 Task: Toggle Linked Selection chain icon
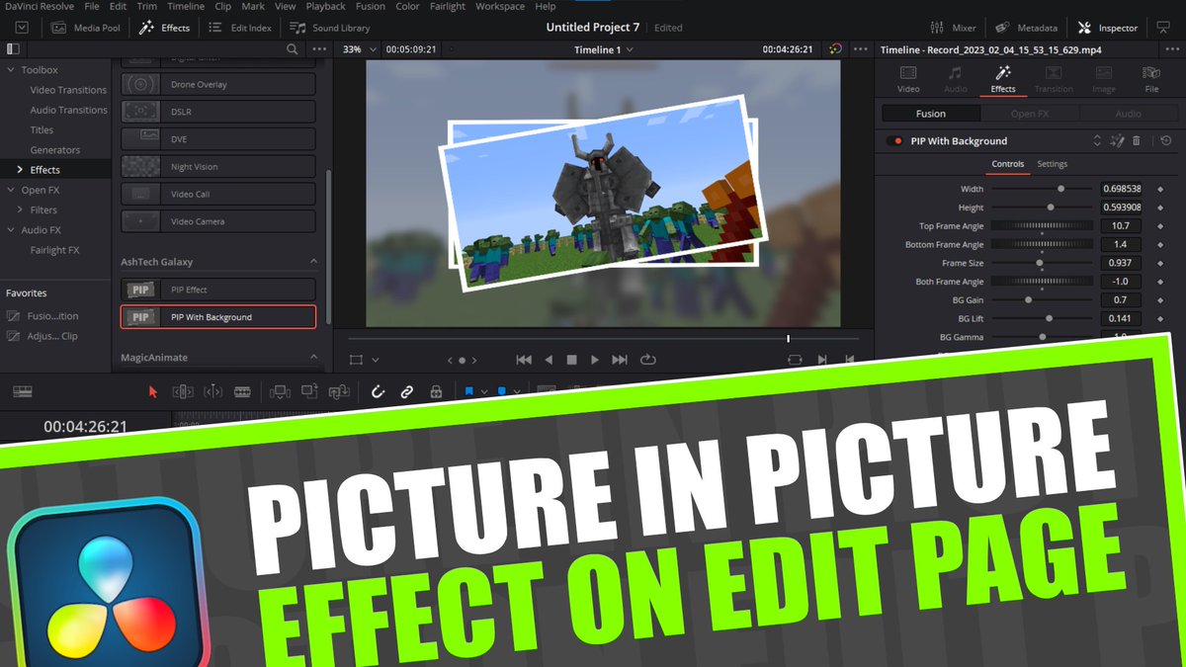click(x=406, y=391)
